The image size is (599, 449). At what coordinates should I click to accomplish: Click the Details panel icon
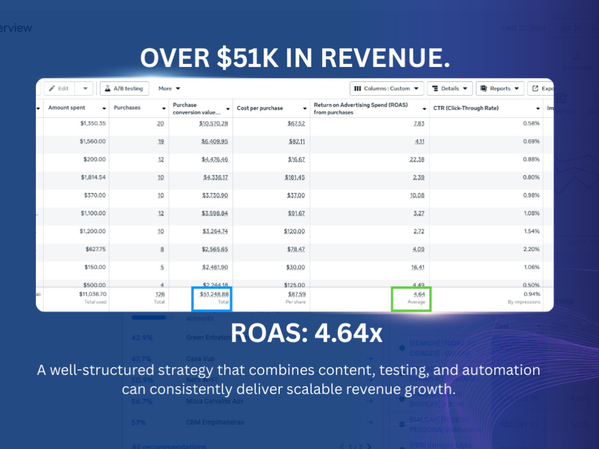(x=435, y=89)
